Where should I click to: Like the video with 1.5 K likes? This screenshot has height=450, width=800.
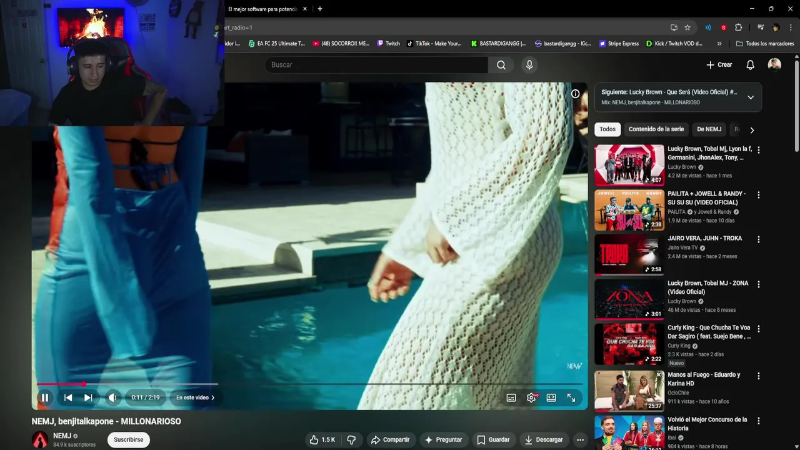pos(322,440)
